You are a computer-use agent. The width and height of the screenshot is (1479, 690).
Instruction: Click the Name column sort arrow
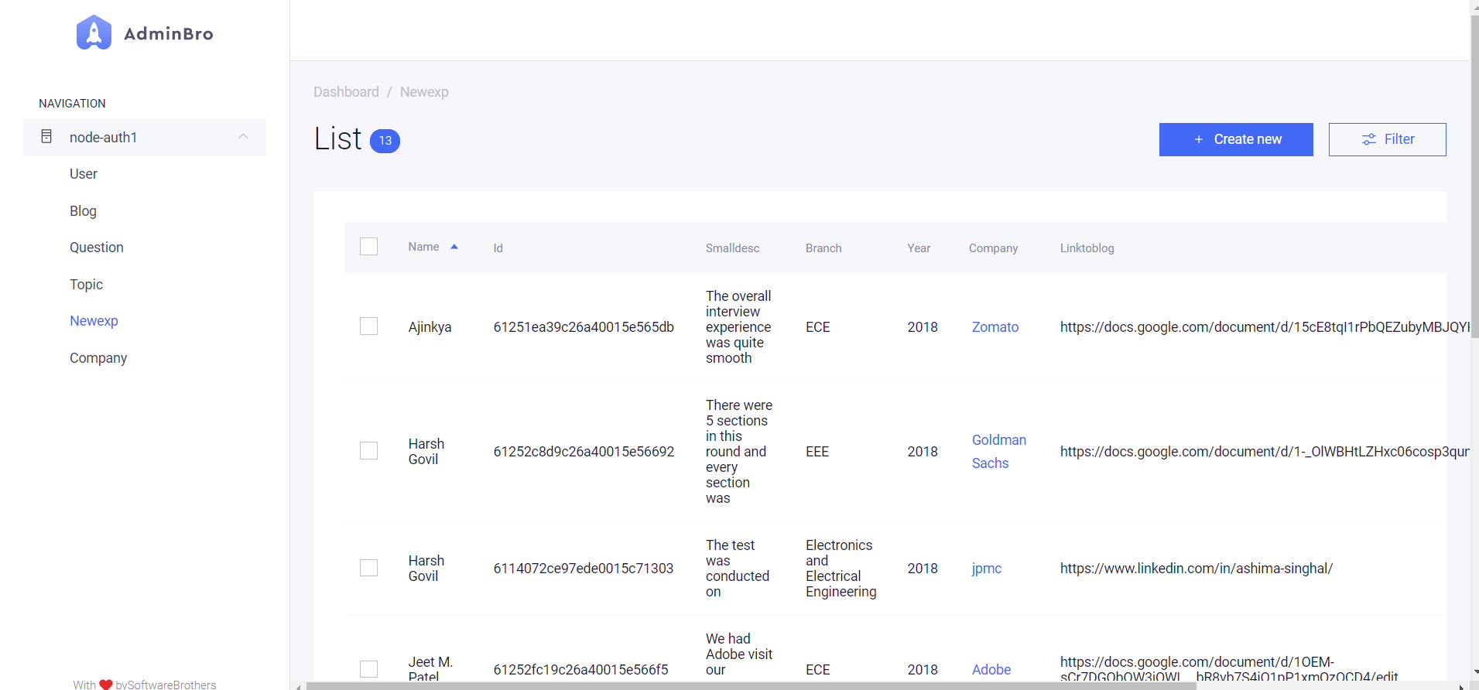(x=454, y=247)
